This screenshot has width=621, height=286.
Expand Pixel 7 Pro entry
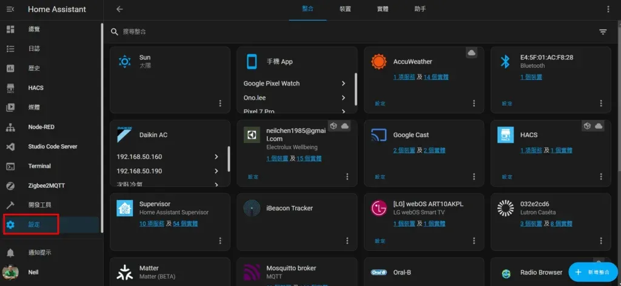[x=295, y=111]
